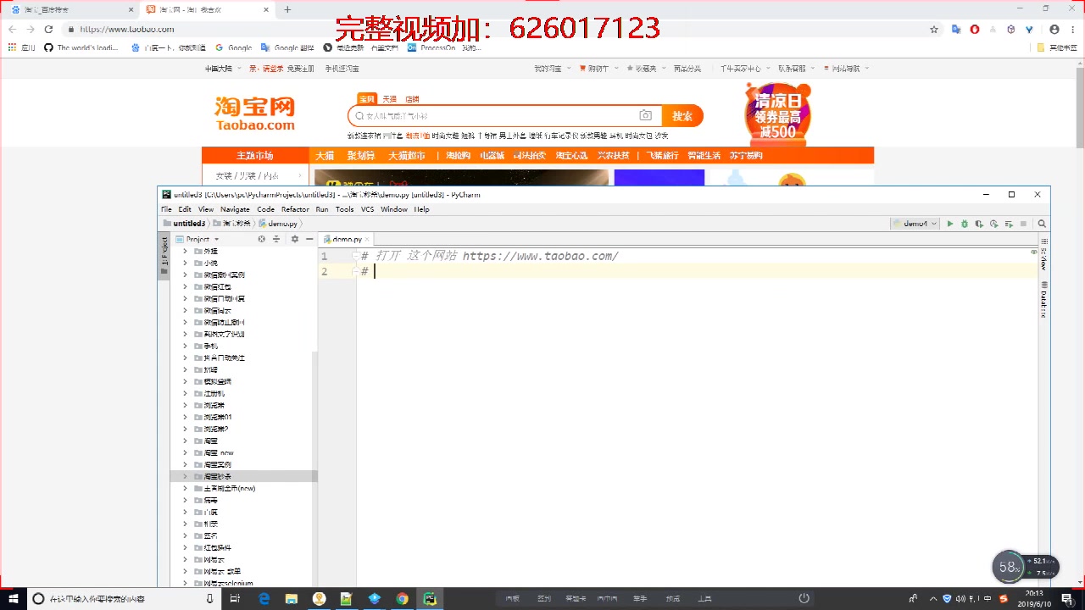
Task: Select the demo.py editor tab
Action: (x=347, y=240)
